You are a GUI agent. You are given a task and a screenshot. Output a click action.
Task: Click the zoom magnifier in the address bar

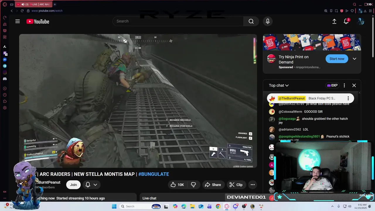[326, 11]
